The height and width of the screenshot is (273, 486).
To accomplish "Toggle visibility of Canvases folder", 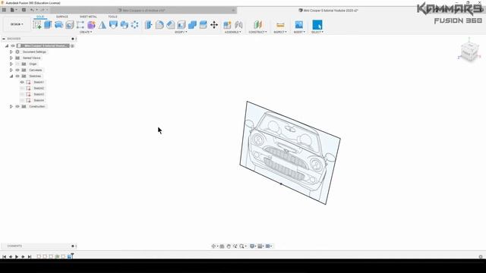I will 17,70.
